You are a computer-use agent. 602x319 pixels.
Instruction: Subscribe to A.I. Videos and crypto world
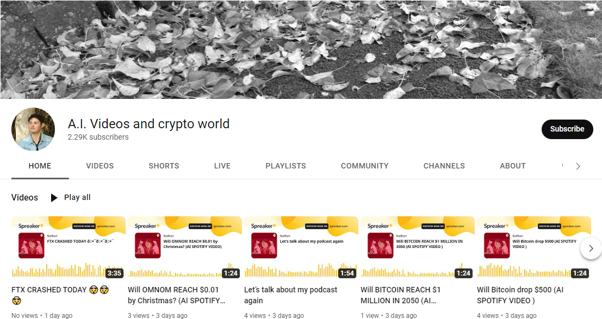(567, 129)
